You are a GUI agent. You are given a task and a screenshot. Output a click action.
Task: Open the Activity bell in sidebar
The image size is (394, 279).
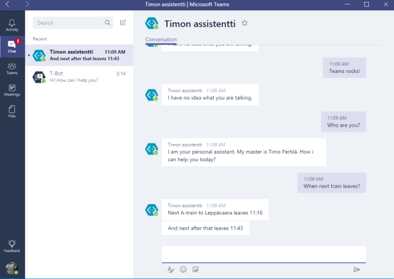[x=12, y=25]
